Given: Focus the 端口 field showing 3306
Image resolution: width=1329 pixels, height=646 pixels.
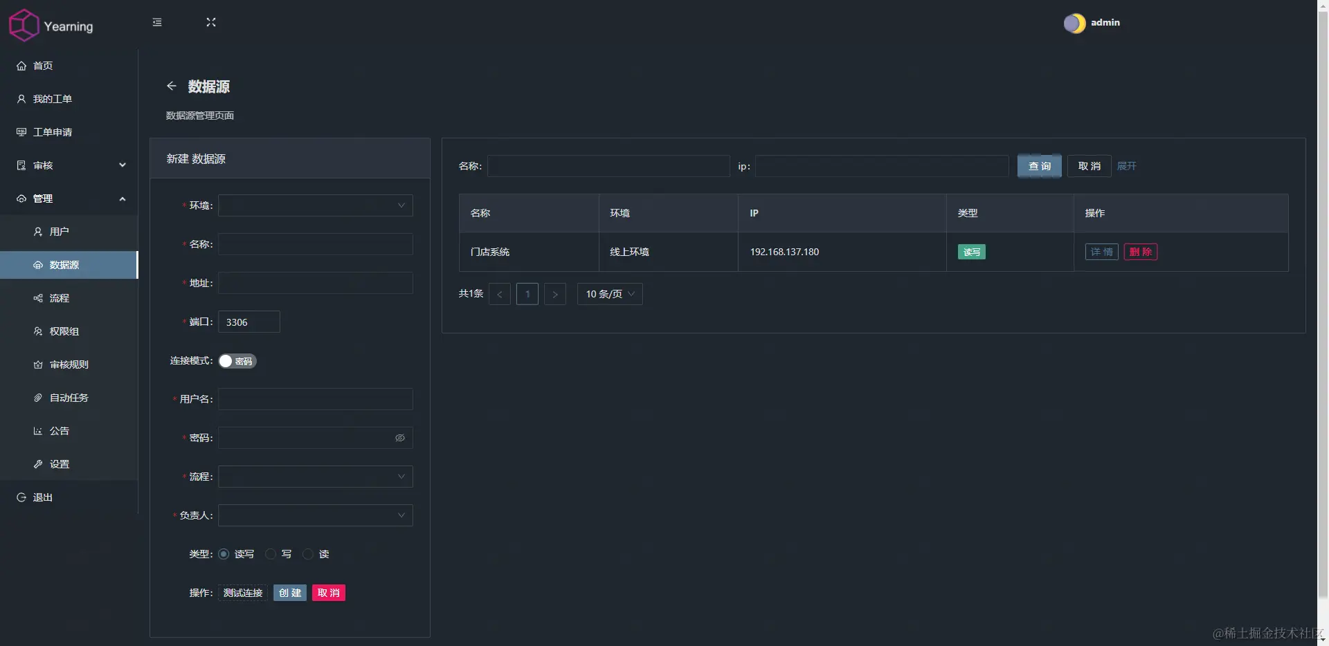Looking at the screenshot, I should point(249,322).
